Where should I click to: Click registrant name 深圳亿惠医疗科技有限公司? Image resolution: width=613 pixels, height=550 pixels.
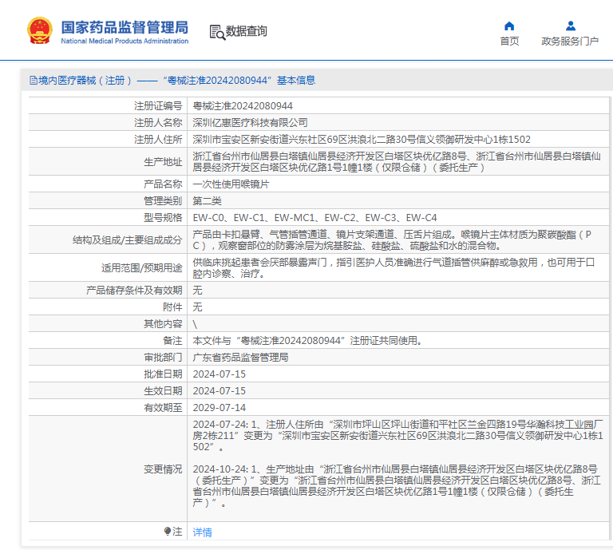point(250,122)
